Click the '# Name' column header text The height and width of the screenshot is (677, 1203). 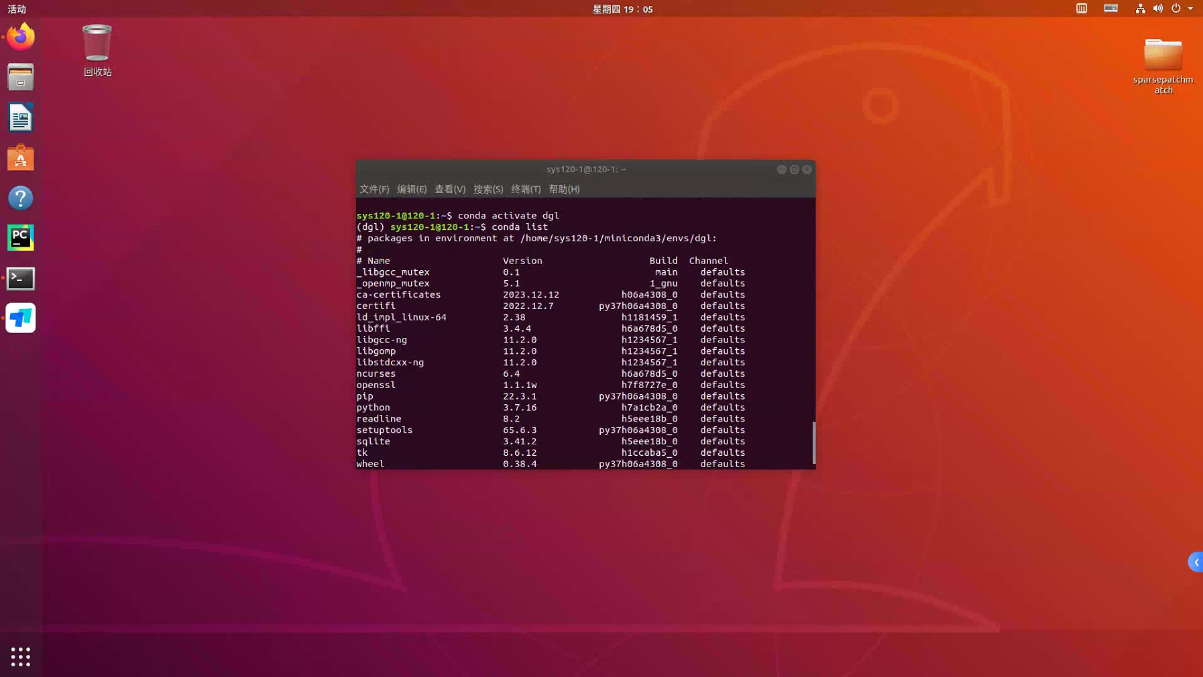pos(373,261)
